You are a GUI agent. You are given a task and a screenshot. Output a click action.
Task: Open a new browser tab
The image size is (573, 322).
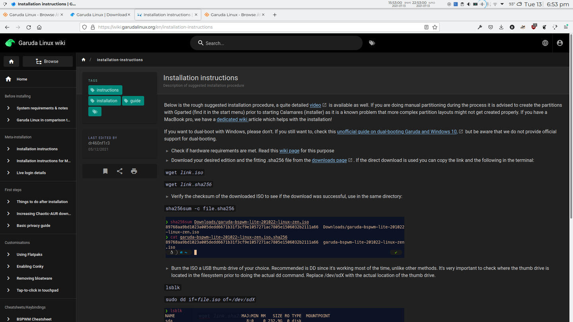[x=275, y=15]
